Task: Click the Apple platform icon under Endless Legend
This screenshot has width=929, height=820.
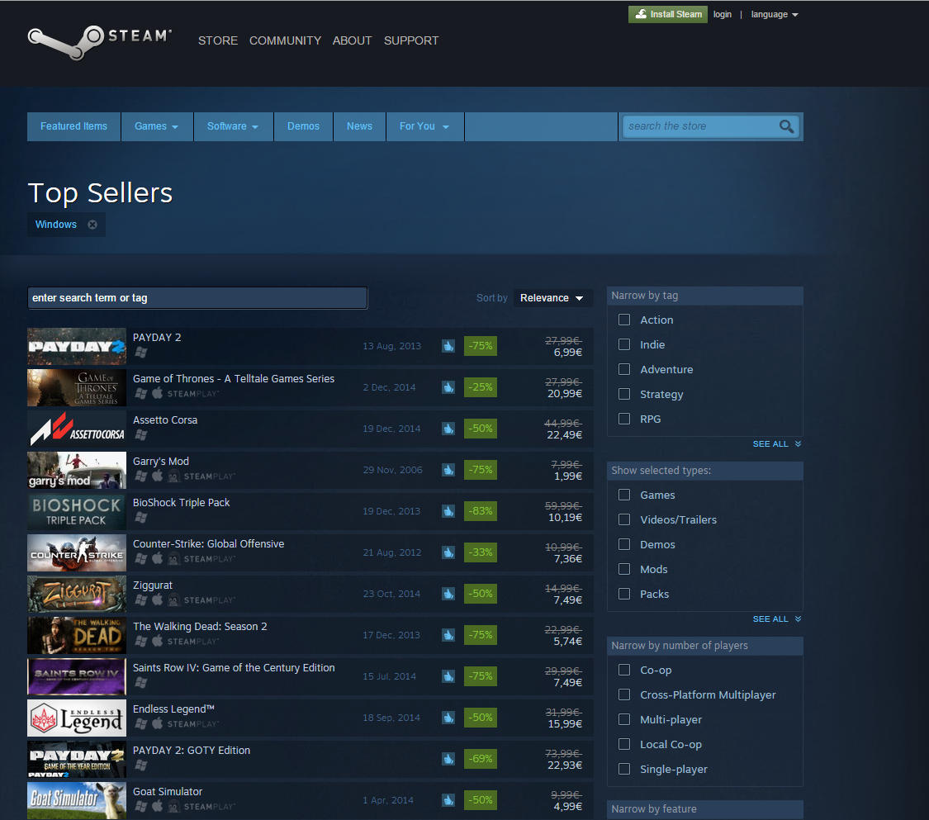Action: pos(157,723)
